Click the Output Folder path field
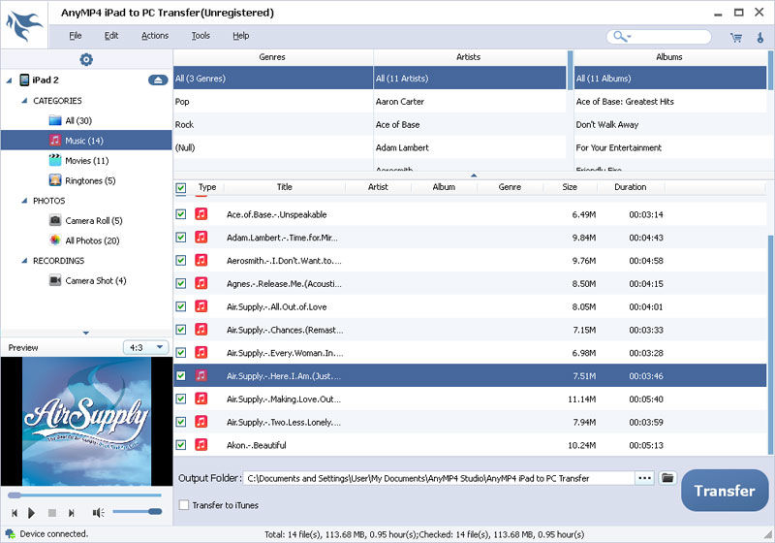Viewport: 775px width, 543px height. coord(439,478)
